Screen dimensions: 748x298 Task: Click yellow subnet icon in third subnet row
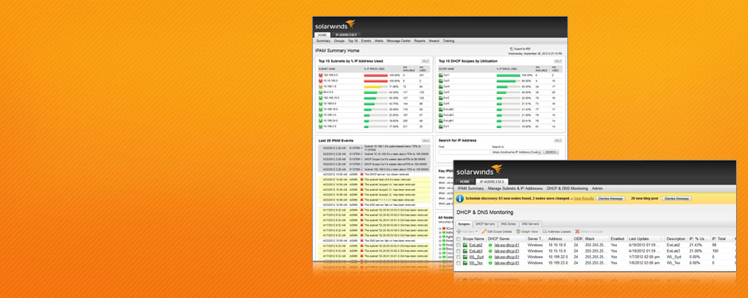[x=321, y=87]
